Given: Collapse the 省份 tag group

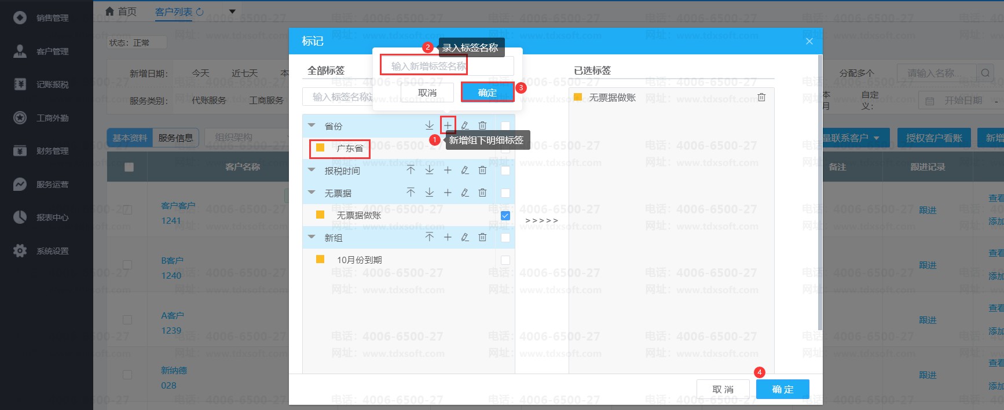Looking at the screenshot, I should (312, 125).
